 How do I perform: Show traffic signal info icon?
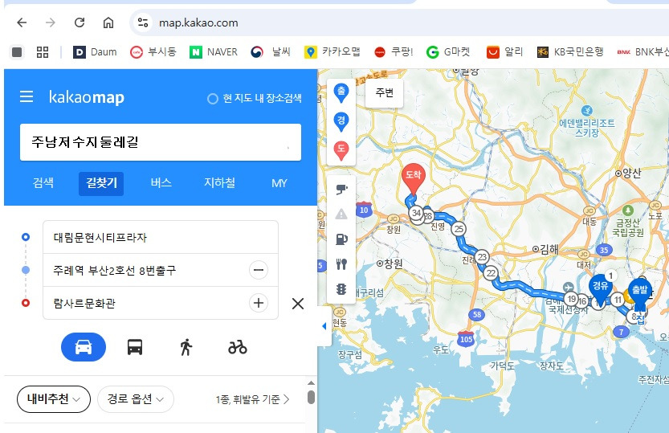[x=341, y=289]
